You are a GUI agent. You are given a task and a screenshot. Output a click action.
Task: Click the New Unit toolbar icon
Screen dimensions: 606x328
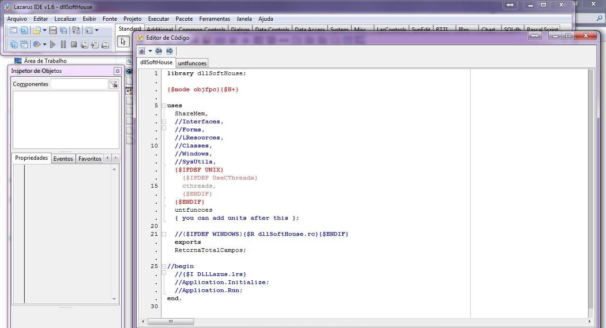point(24,30)
